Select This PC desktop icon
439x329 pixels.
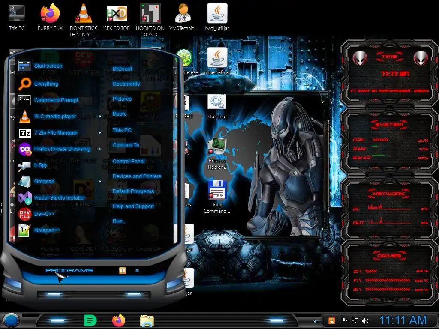point(17,17)
